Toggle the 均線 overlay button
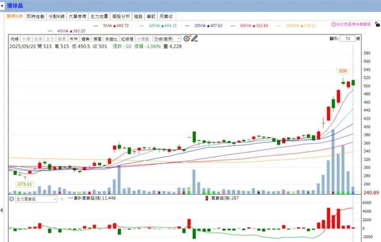This screenshot has width=381, height=242. 14,39
